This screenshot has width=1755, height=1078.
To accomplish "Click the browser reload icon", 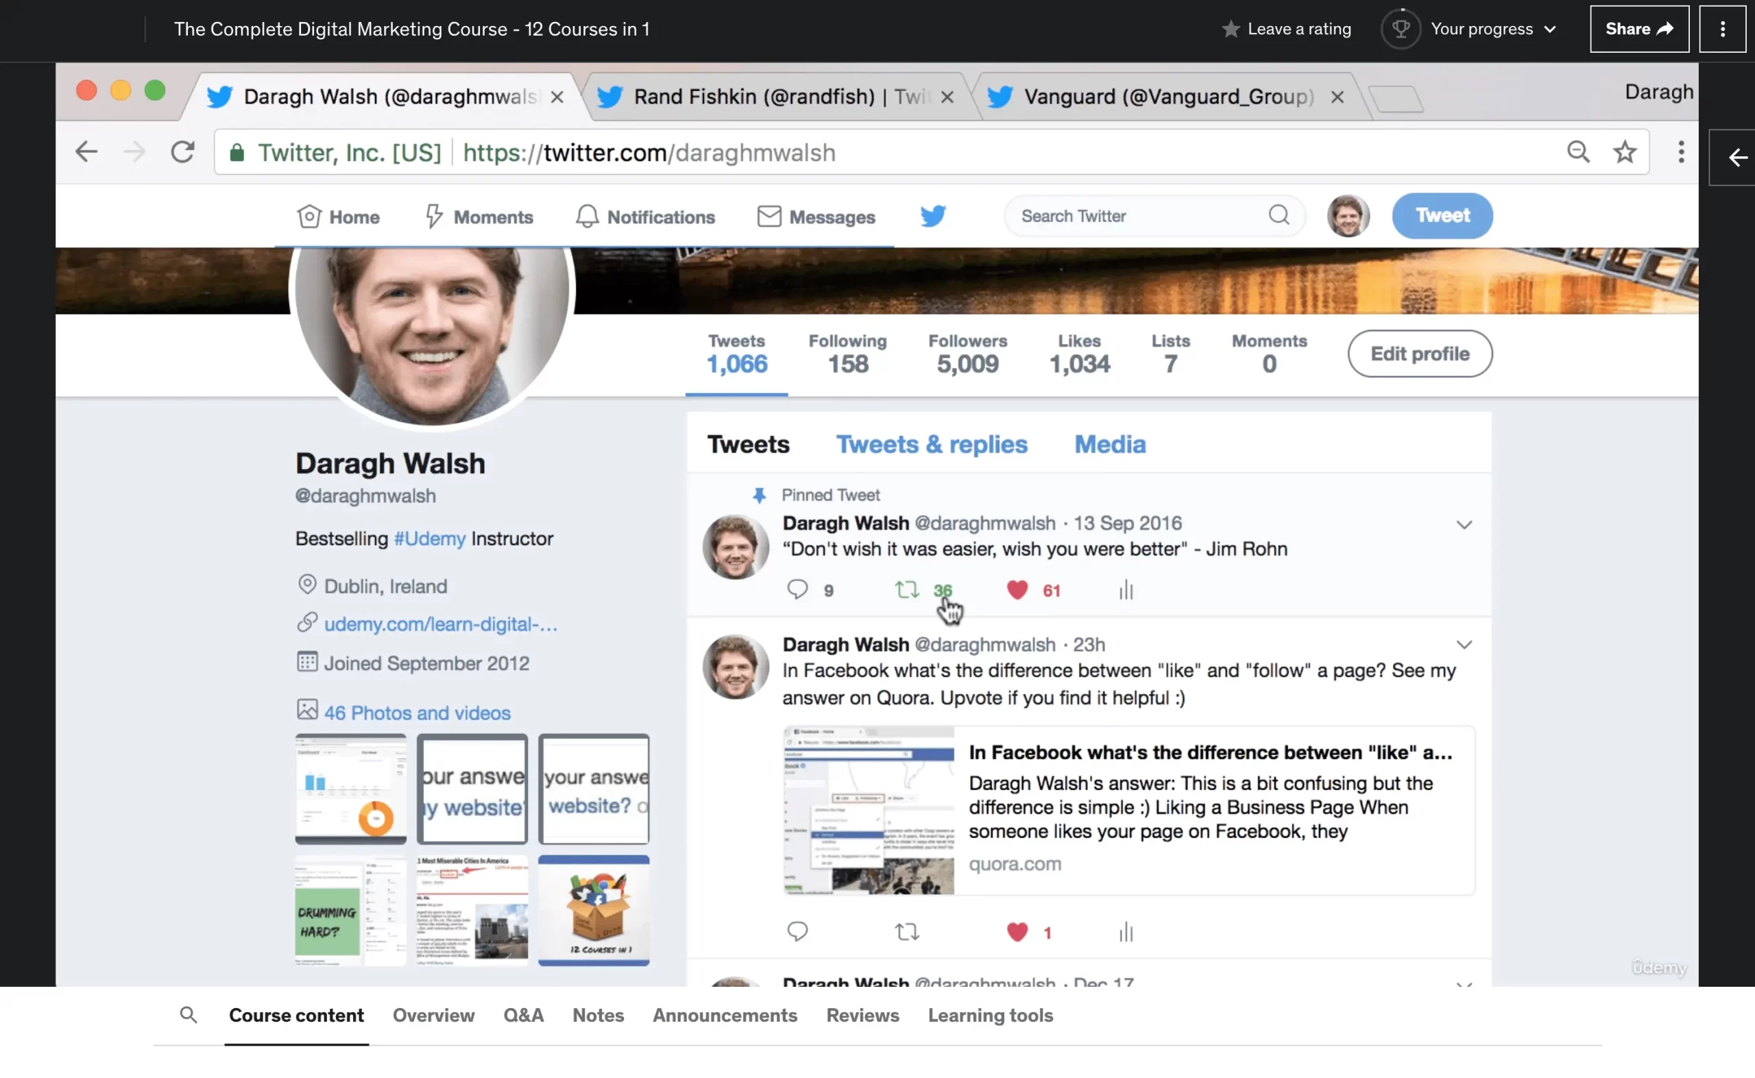I will point(182,152).
